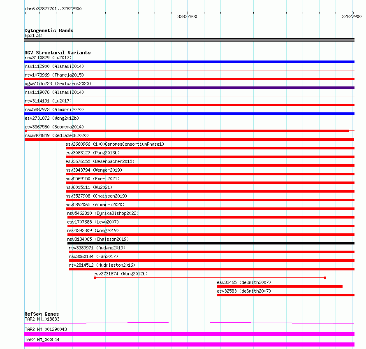The image size is (366, 349).
Task: Select nsv5569150 (Ebert2021) variant label
Action: [x=93, y=179]
